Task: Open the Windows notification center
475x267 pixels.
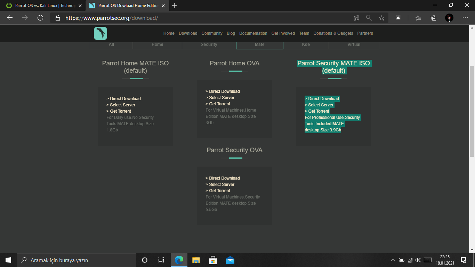Action: (463, 260)
